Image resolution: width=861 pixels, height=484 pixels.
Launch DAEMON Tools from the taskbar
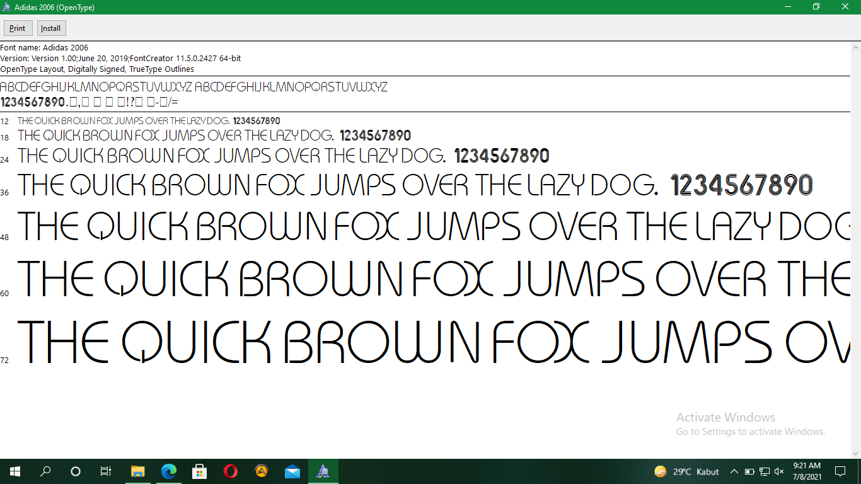261,471
